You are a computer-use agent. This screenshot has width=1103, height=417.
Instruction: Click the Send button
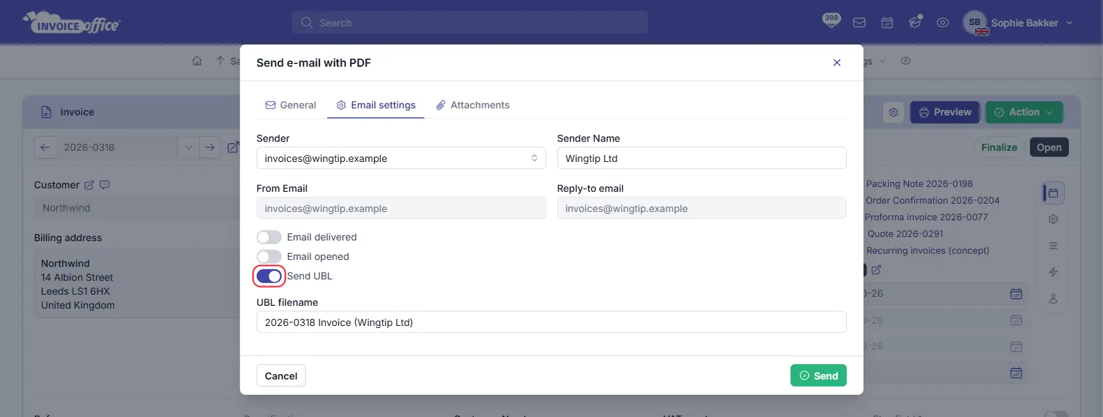(818, 375)
